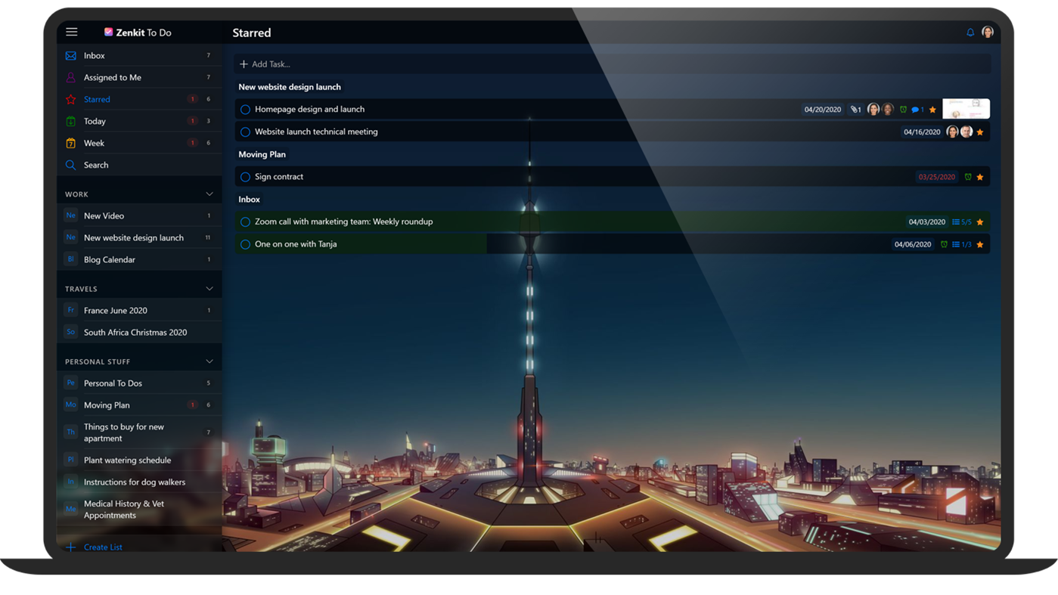Open comments via the speech bubble icon

(x=915, y=108)
